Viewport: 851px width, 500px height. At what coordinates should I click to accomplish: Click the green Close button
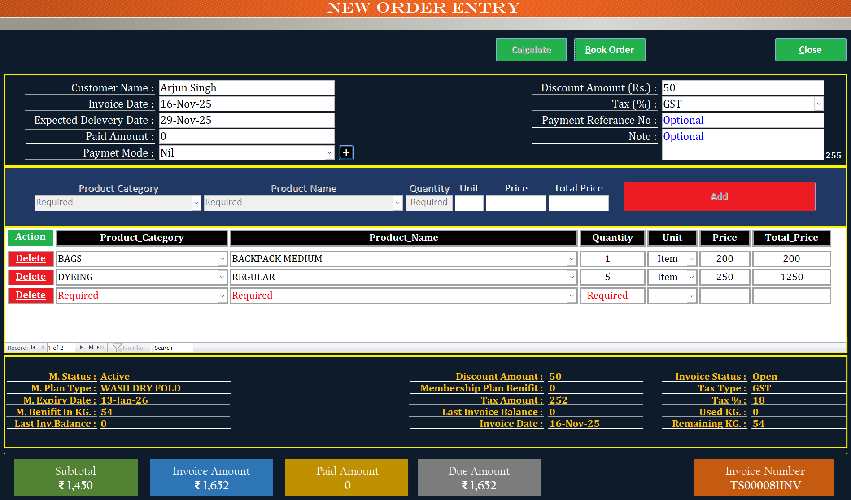[810, 49]
